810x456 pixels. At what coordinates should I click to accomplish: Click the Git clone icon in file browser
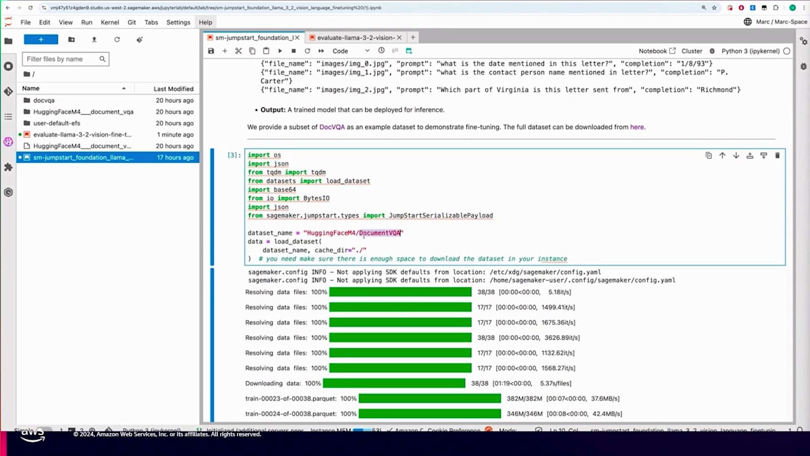pos(140,40)
